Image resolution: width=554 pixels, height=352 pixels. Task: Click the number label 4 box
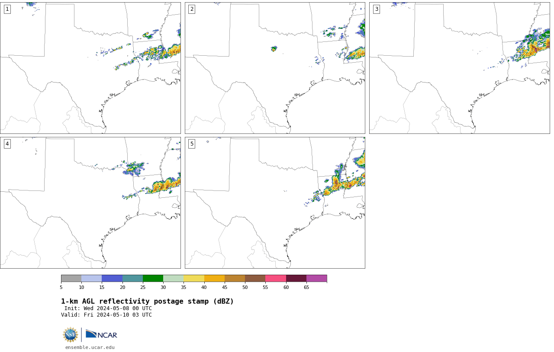click(x=7, y=144)
